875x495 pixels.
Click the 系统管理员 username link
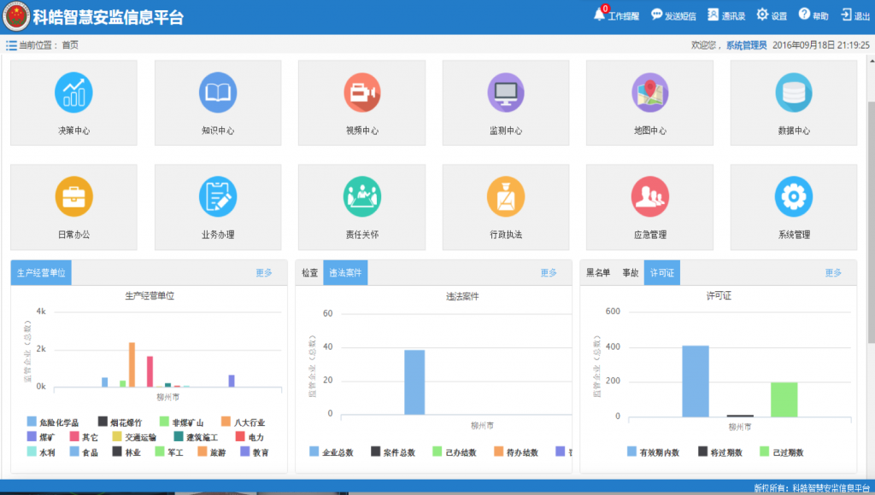(x=746, y=45)
